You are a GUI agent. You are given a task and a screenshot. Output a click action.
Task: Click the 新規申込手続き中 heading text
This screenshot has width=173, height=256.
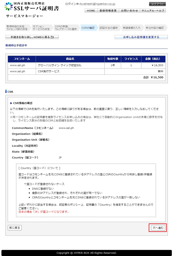click(x=16, y=45)
